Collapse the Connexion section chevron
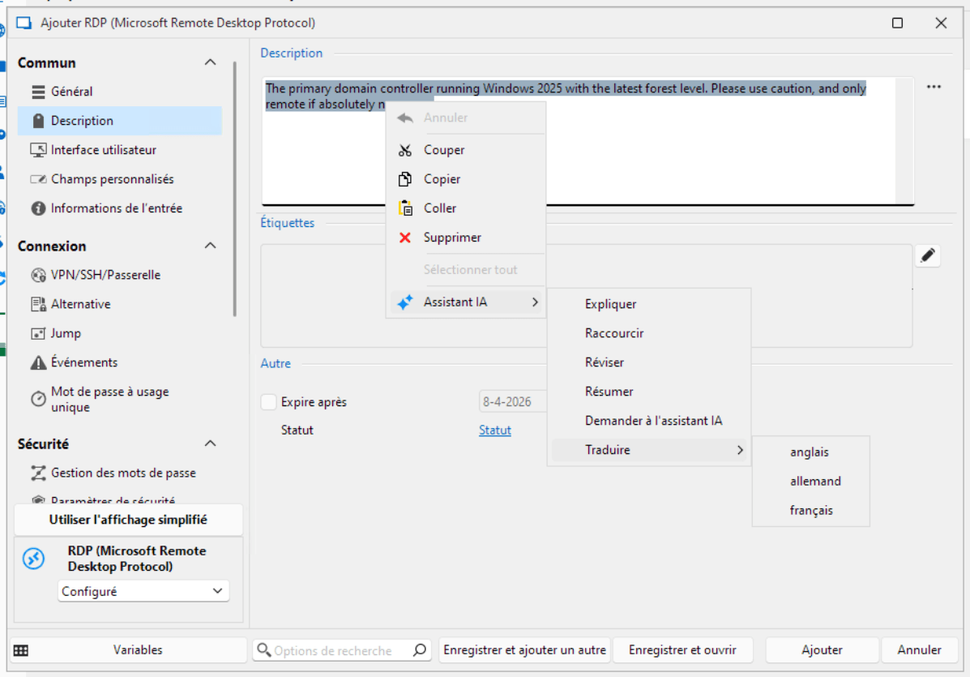Screen dimensions: 970x677 pyautogui.click(x=210, y=246)
